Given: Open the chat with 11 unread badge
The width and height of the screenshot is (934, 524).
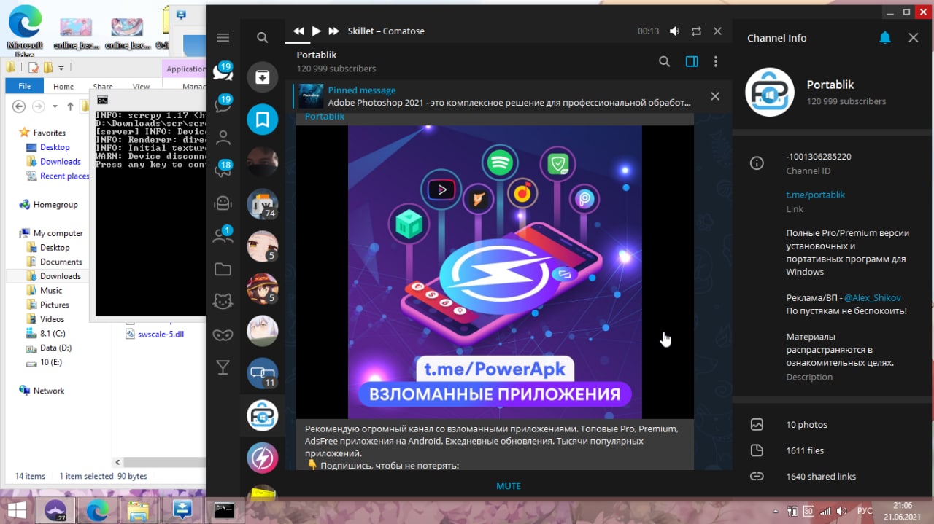Looking at the screenshot, I should click(x=263, y=373).
